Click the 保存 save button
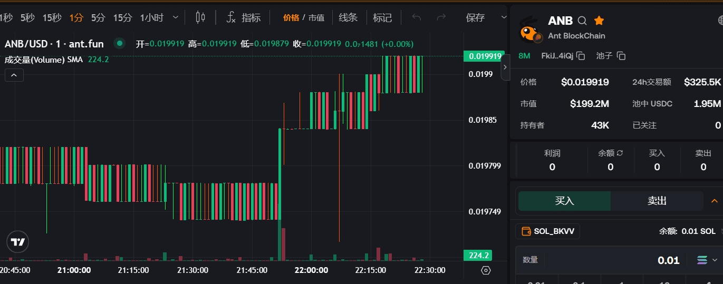 click(x=475, y=17)
